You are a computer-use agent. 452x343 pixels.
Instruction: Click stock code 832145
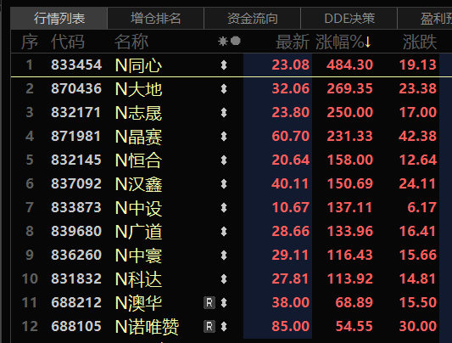coord(76,160)
